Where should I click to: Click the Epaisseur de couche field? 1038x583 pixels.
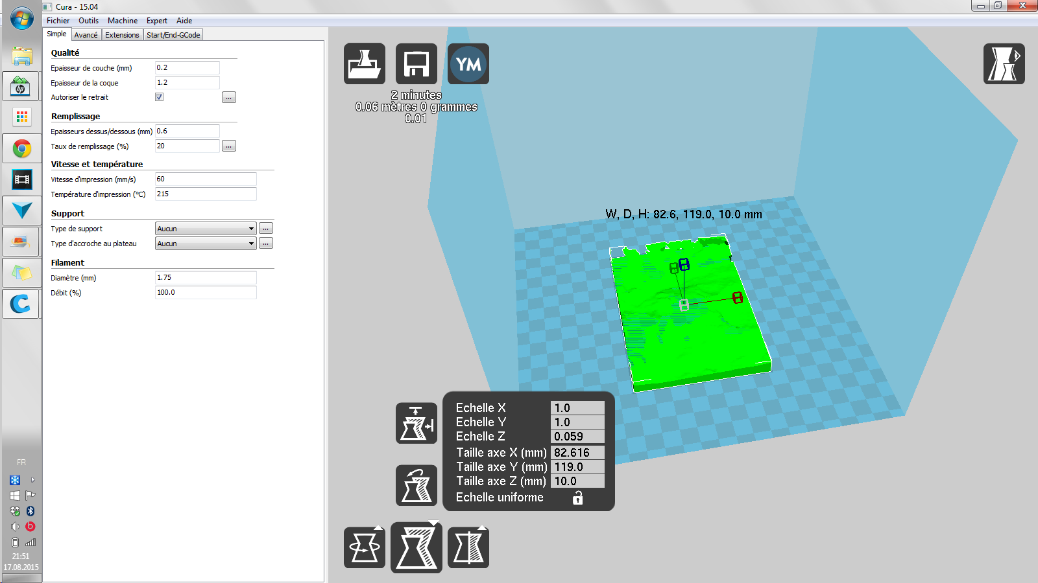[187, 68]
